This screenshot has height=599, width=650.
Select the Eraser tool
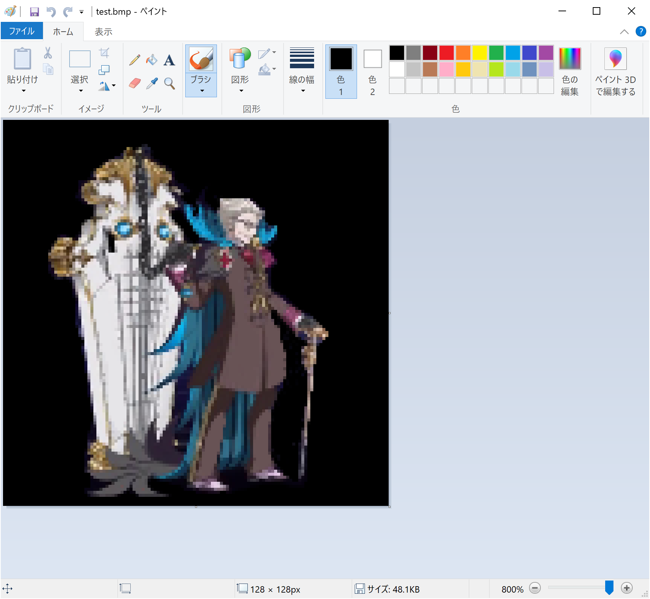point(134,83)
